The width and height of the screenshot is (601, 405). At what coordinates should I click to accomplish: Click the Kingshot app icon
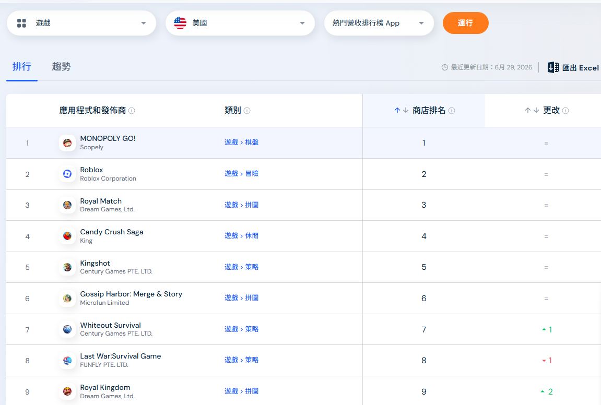tap(67, 267)
